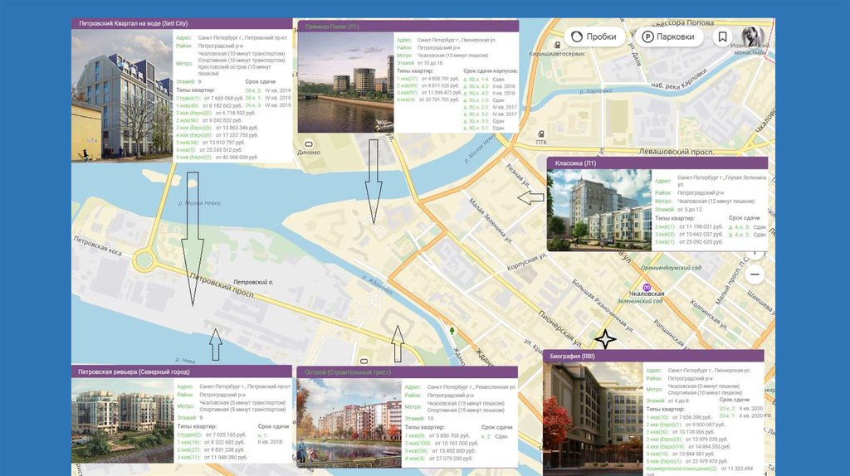Select 5 ккв(1) in Классика card

[x=665, y=242]
